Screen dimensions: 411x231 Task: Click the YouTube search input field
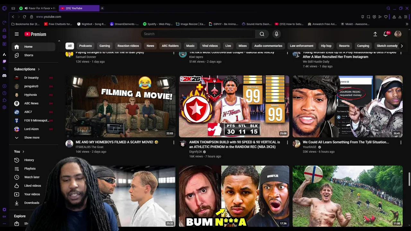tap(198, 34)
